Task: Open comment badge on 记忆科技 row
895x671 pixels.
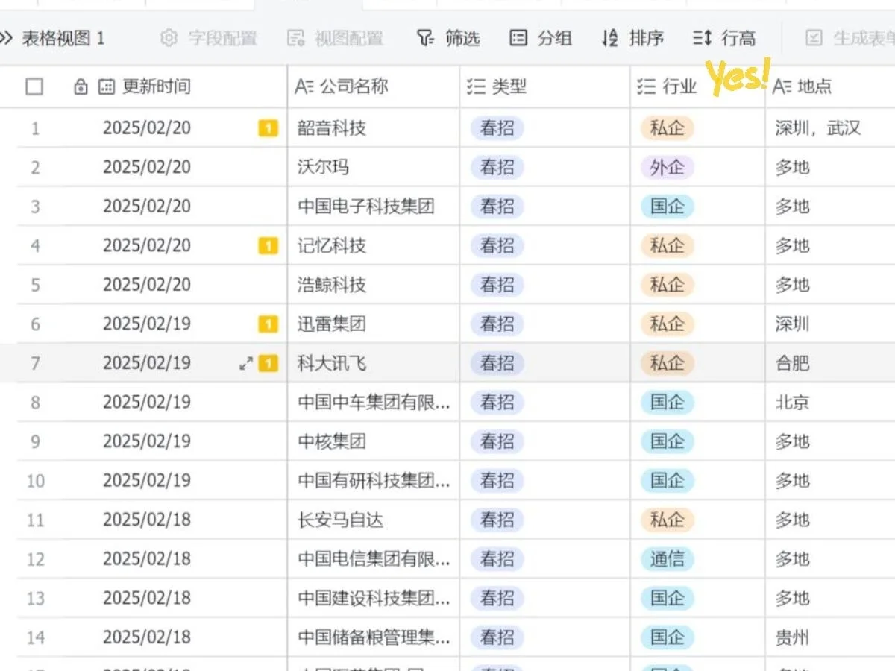Action: point(268,245)
